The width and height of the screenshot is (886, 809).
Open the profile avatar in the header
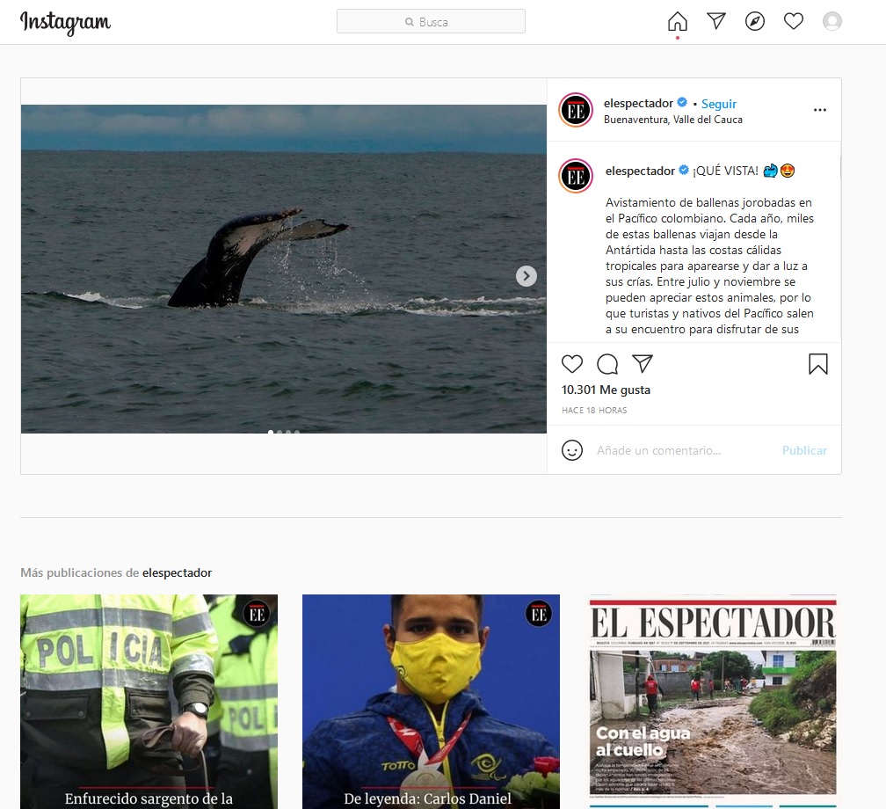(x=832, y=21)
